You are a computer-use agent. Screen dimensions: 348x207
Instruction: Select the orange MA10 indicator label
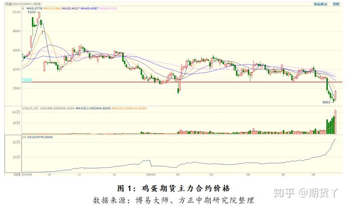(x=52, y=9)
